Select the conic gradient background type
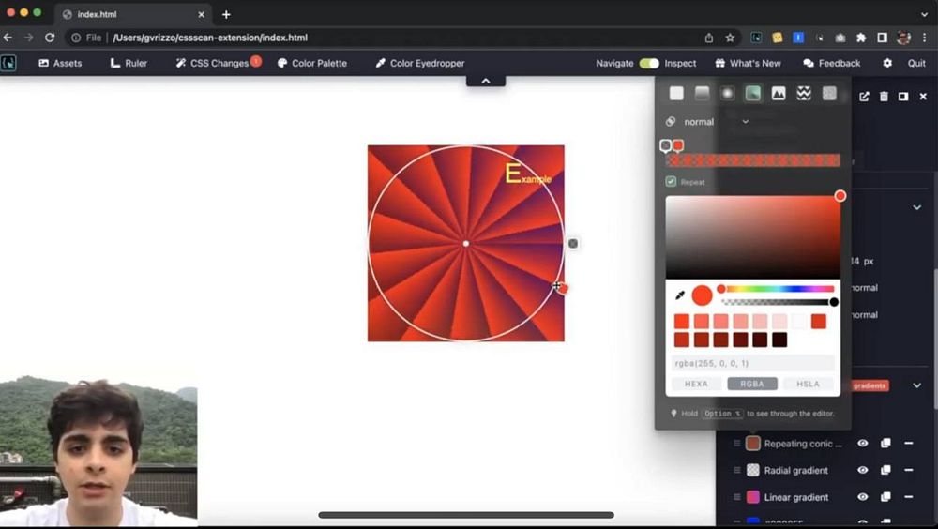Screen dimensions: 938x529 752,93
